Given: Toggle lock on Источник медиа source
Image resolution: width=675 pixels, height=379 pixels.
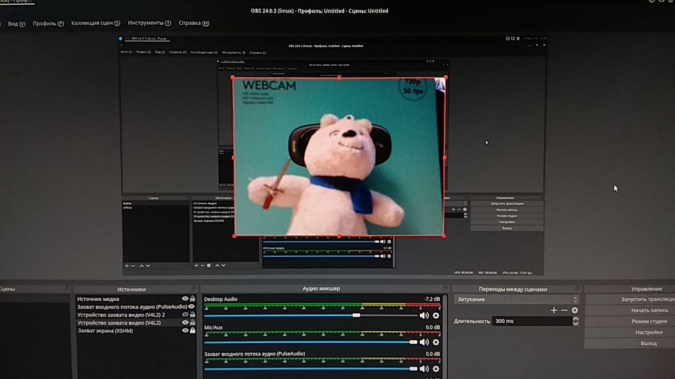Looking at the screenshot, I should [192, 299].
